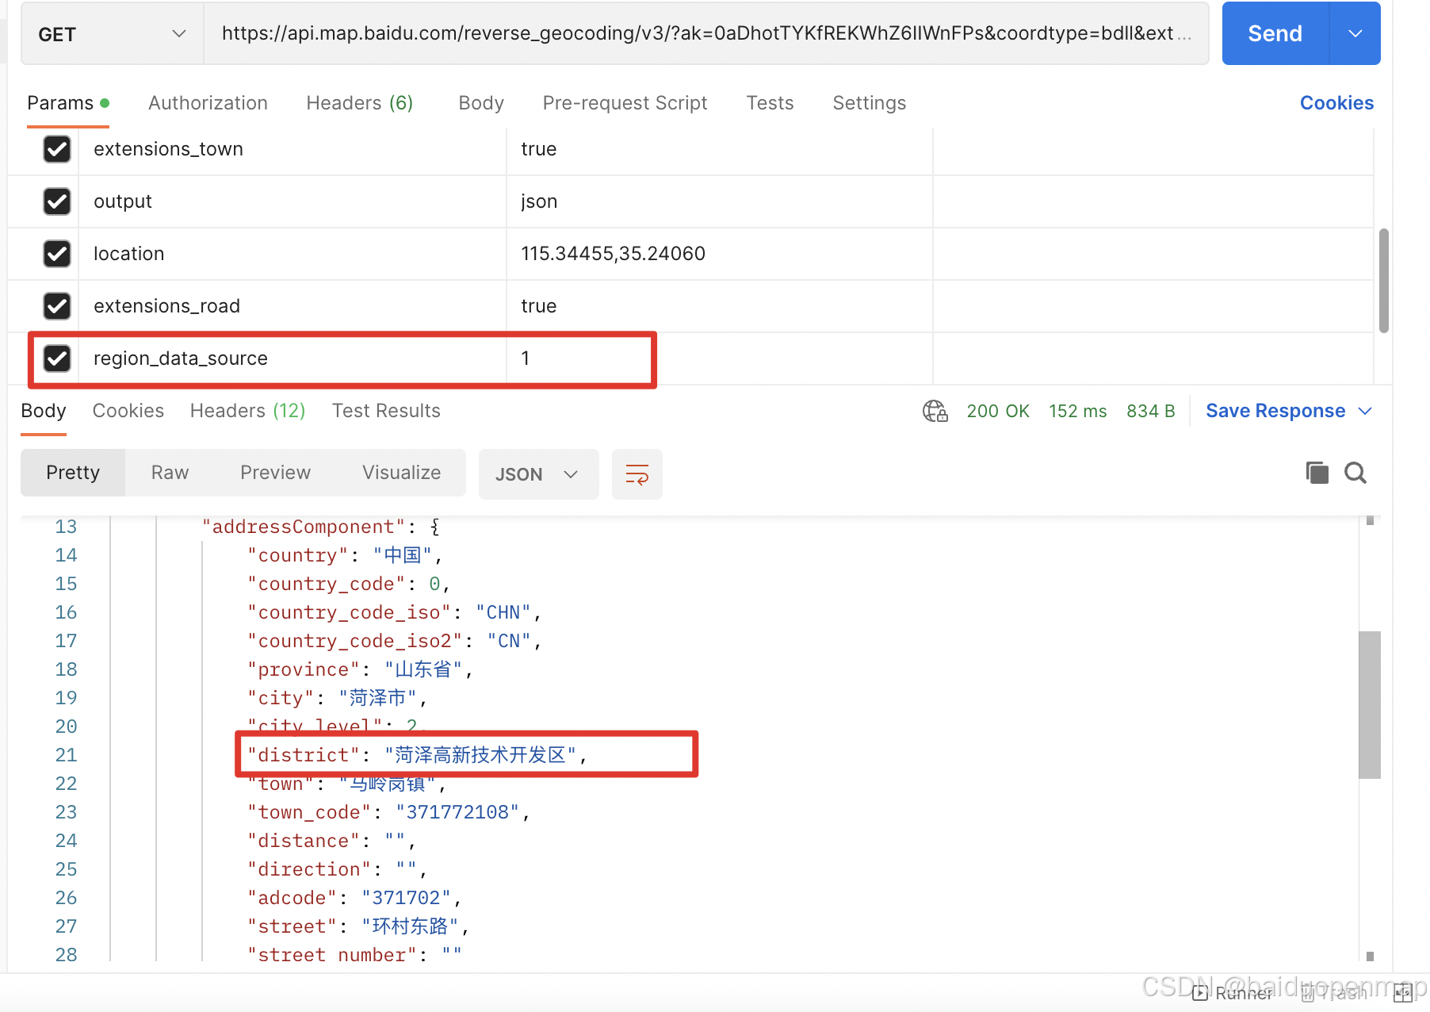Open the Tests tab
Screen dimensions: 1430x1012
pos(770,103)
